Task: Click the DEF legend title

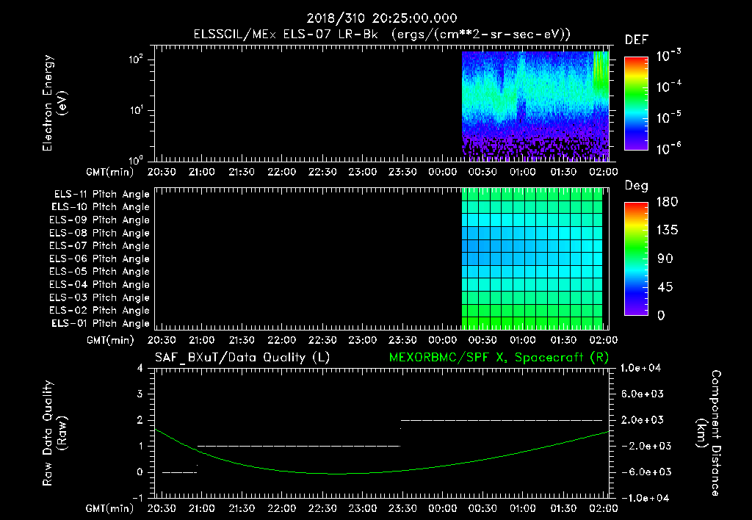Action: pyautogui.click(x=636, y=40)
